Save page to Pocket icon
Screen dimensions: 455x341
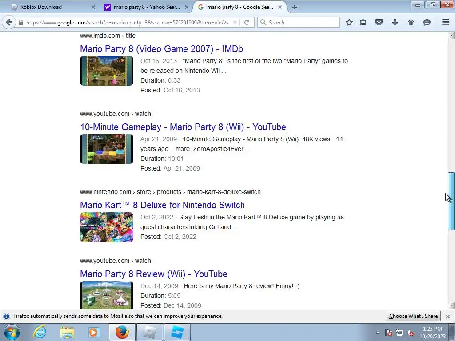(379, 22)
